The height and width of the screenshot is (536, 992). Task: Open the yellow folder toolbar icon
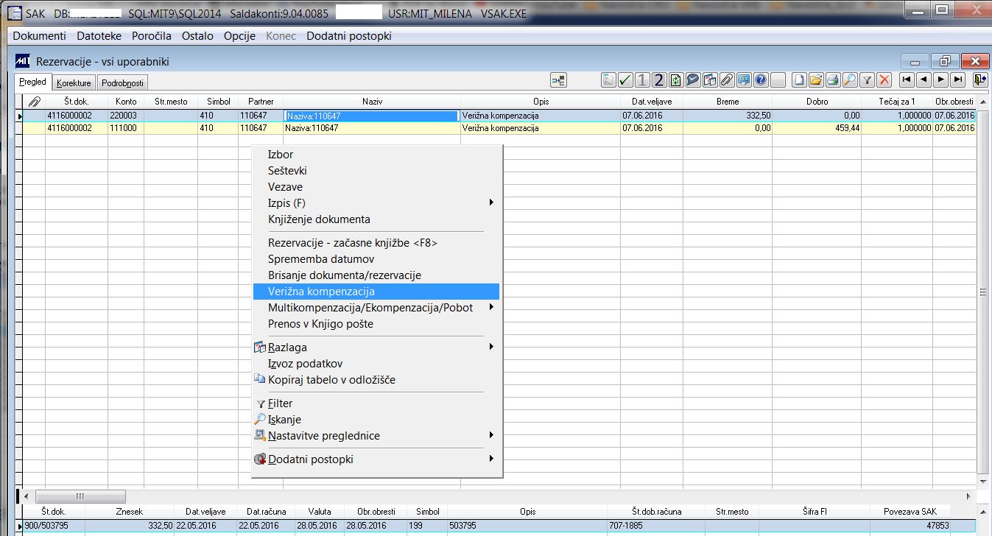coord(816,80)
